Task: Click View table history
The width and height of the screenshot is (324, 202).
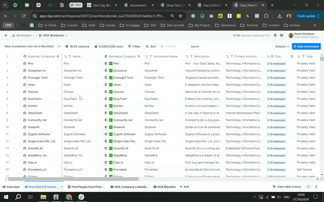Action: 287,187
